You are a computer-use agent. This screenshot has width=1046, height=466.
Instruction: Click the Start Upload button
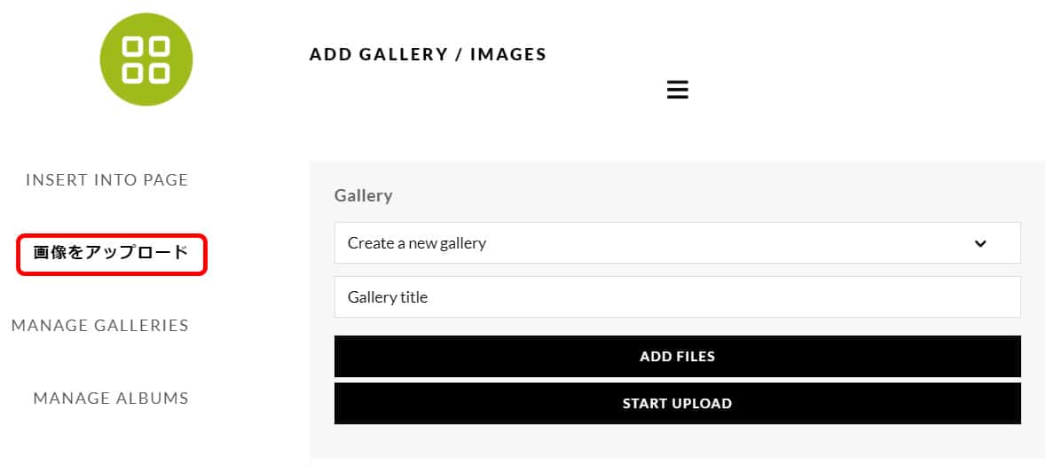[677, 404]
